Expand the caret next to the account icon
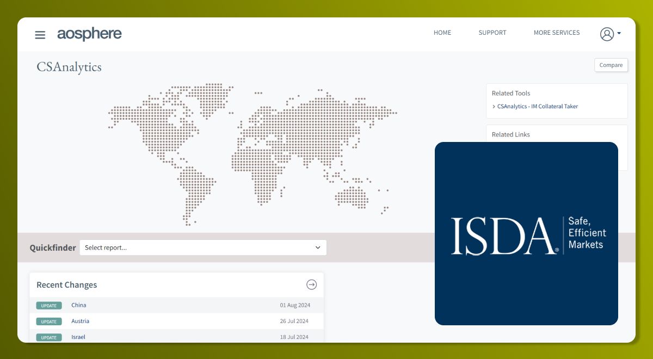The height and width of the screenshot is (359, 653). (x=619, y=34)
